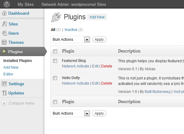Show All plugins filter
184x134 pixels.
[x=53, y=30]
